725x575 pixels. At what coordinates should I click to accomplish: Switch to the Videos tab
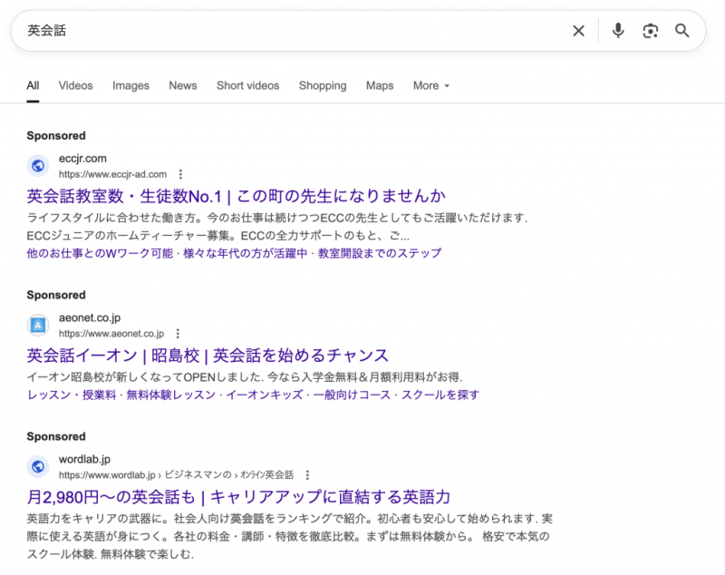(x=76, y=85)
